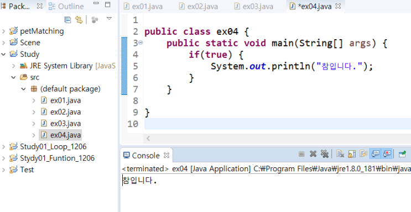The width and height of the screenshot is (411, 212).
Task: Select Study01_Loop_1206 project label
Action: tap(53, 146)
